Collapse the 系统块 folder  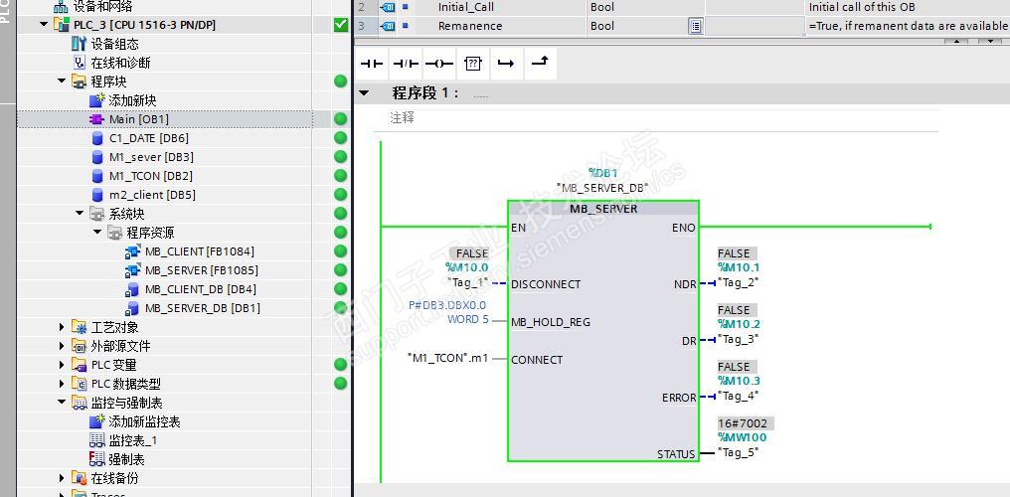click(80, 214)
